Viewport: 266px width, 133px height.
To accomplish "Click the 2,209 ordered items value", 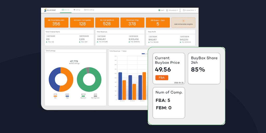I will [x=82, y=39].
